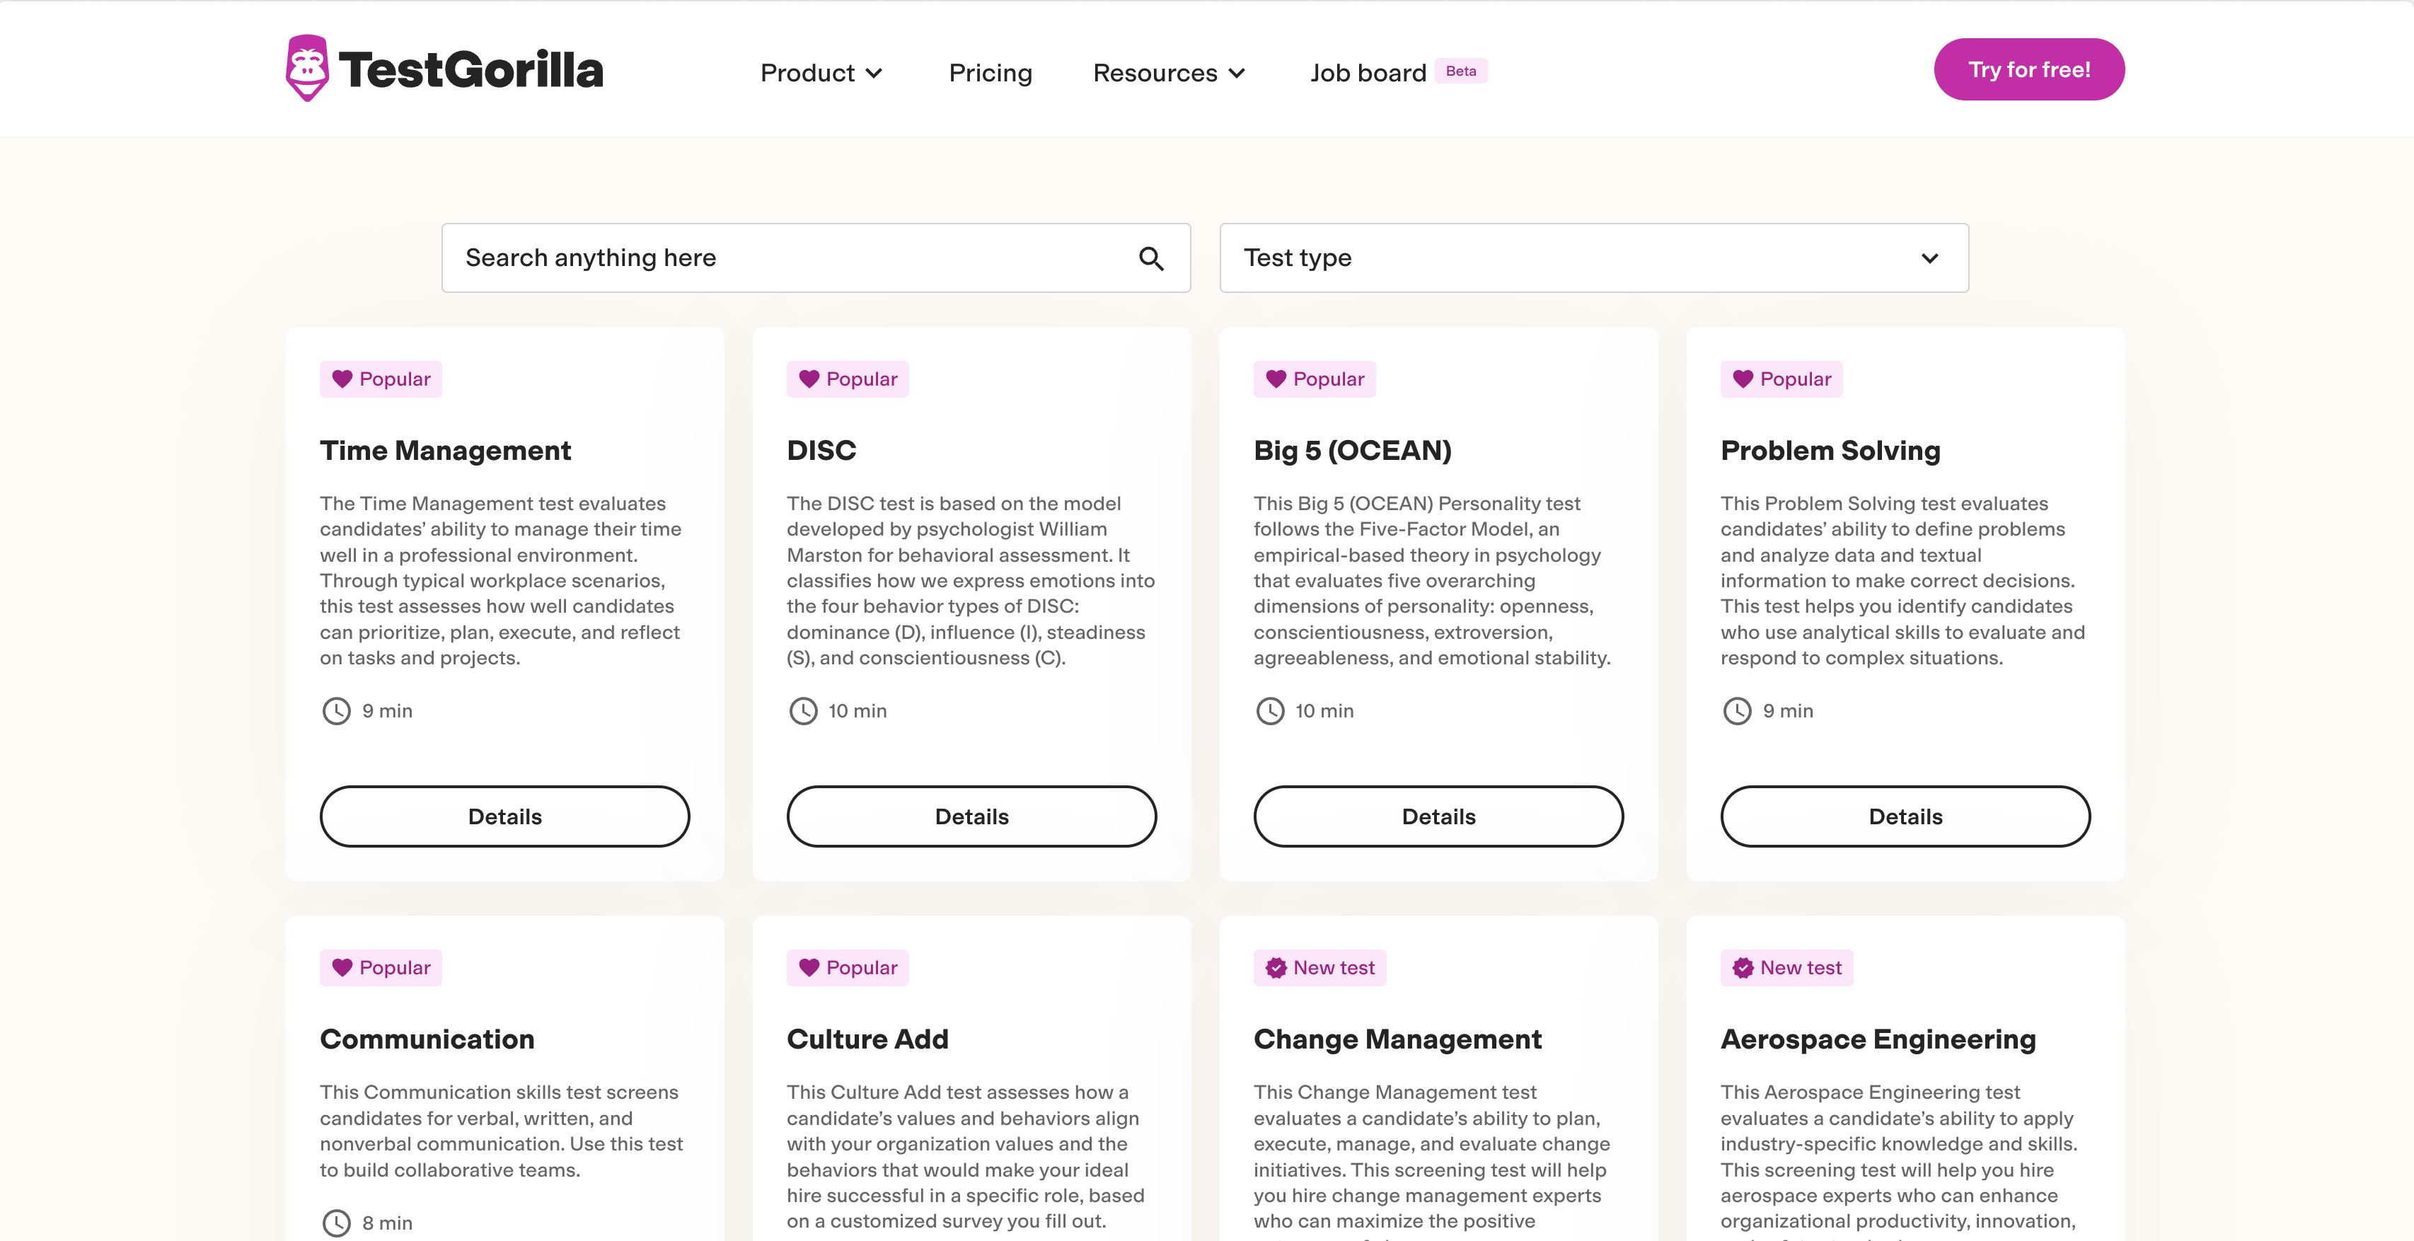Screen dimensions: 2414x1241
Task: Click the New test label on Change Management
Action: tap(1334, 967)
